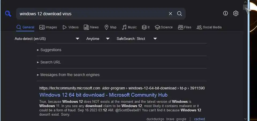Switch to the Music tab
257x121 pixels.
coord(129,27)
